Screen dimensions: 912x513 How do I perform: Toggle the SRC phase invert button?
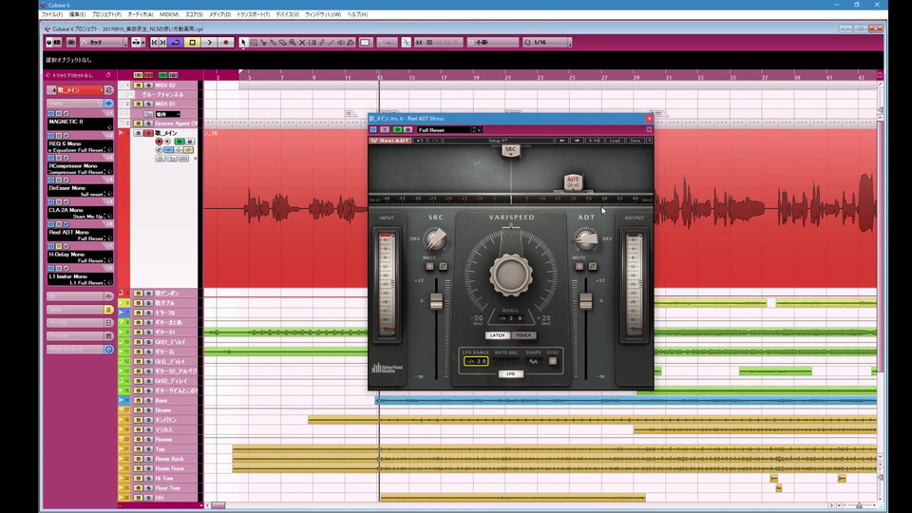(x=444, y=266)
